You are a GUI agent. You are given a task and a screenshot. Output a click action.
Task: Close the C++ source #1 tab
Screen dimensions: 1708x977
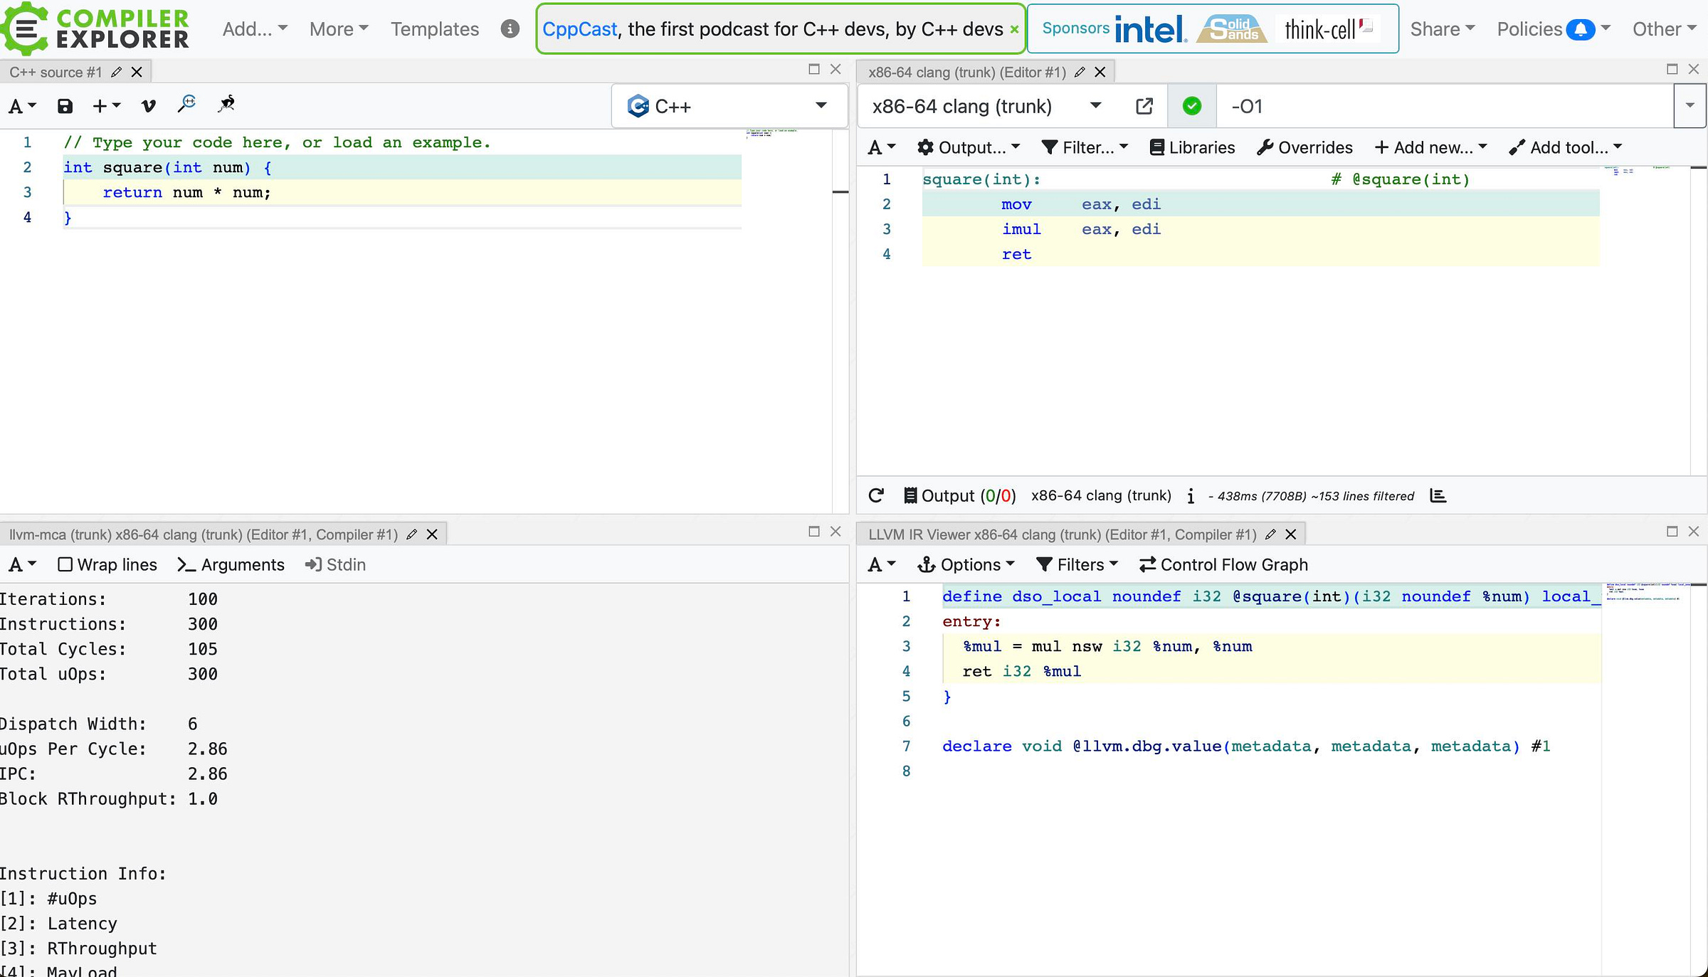137,72
